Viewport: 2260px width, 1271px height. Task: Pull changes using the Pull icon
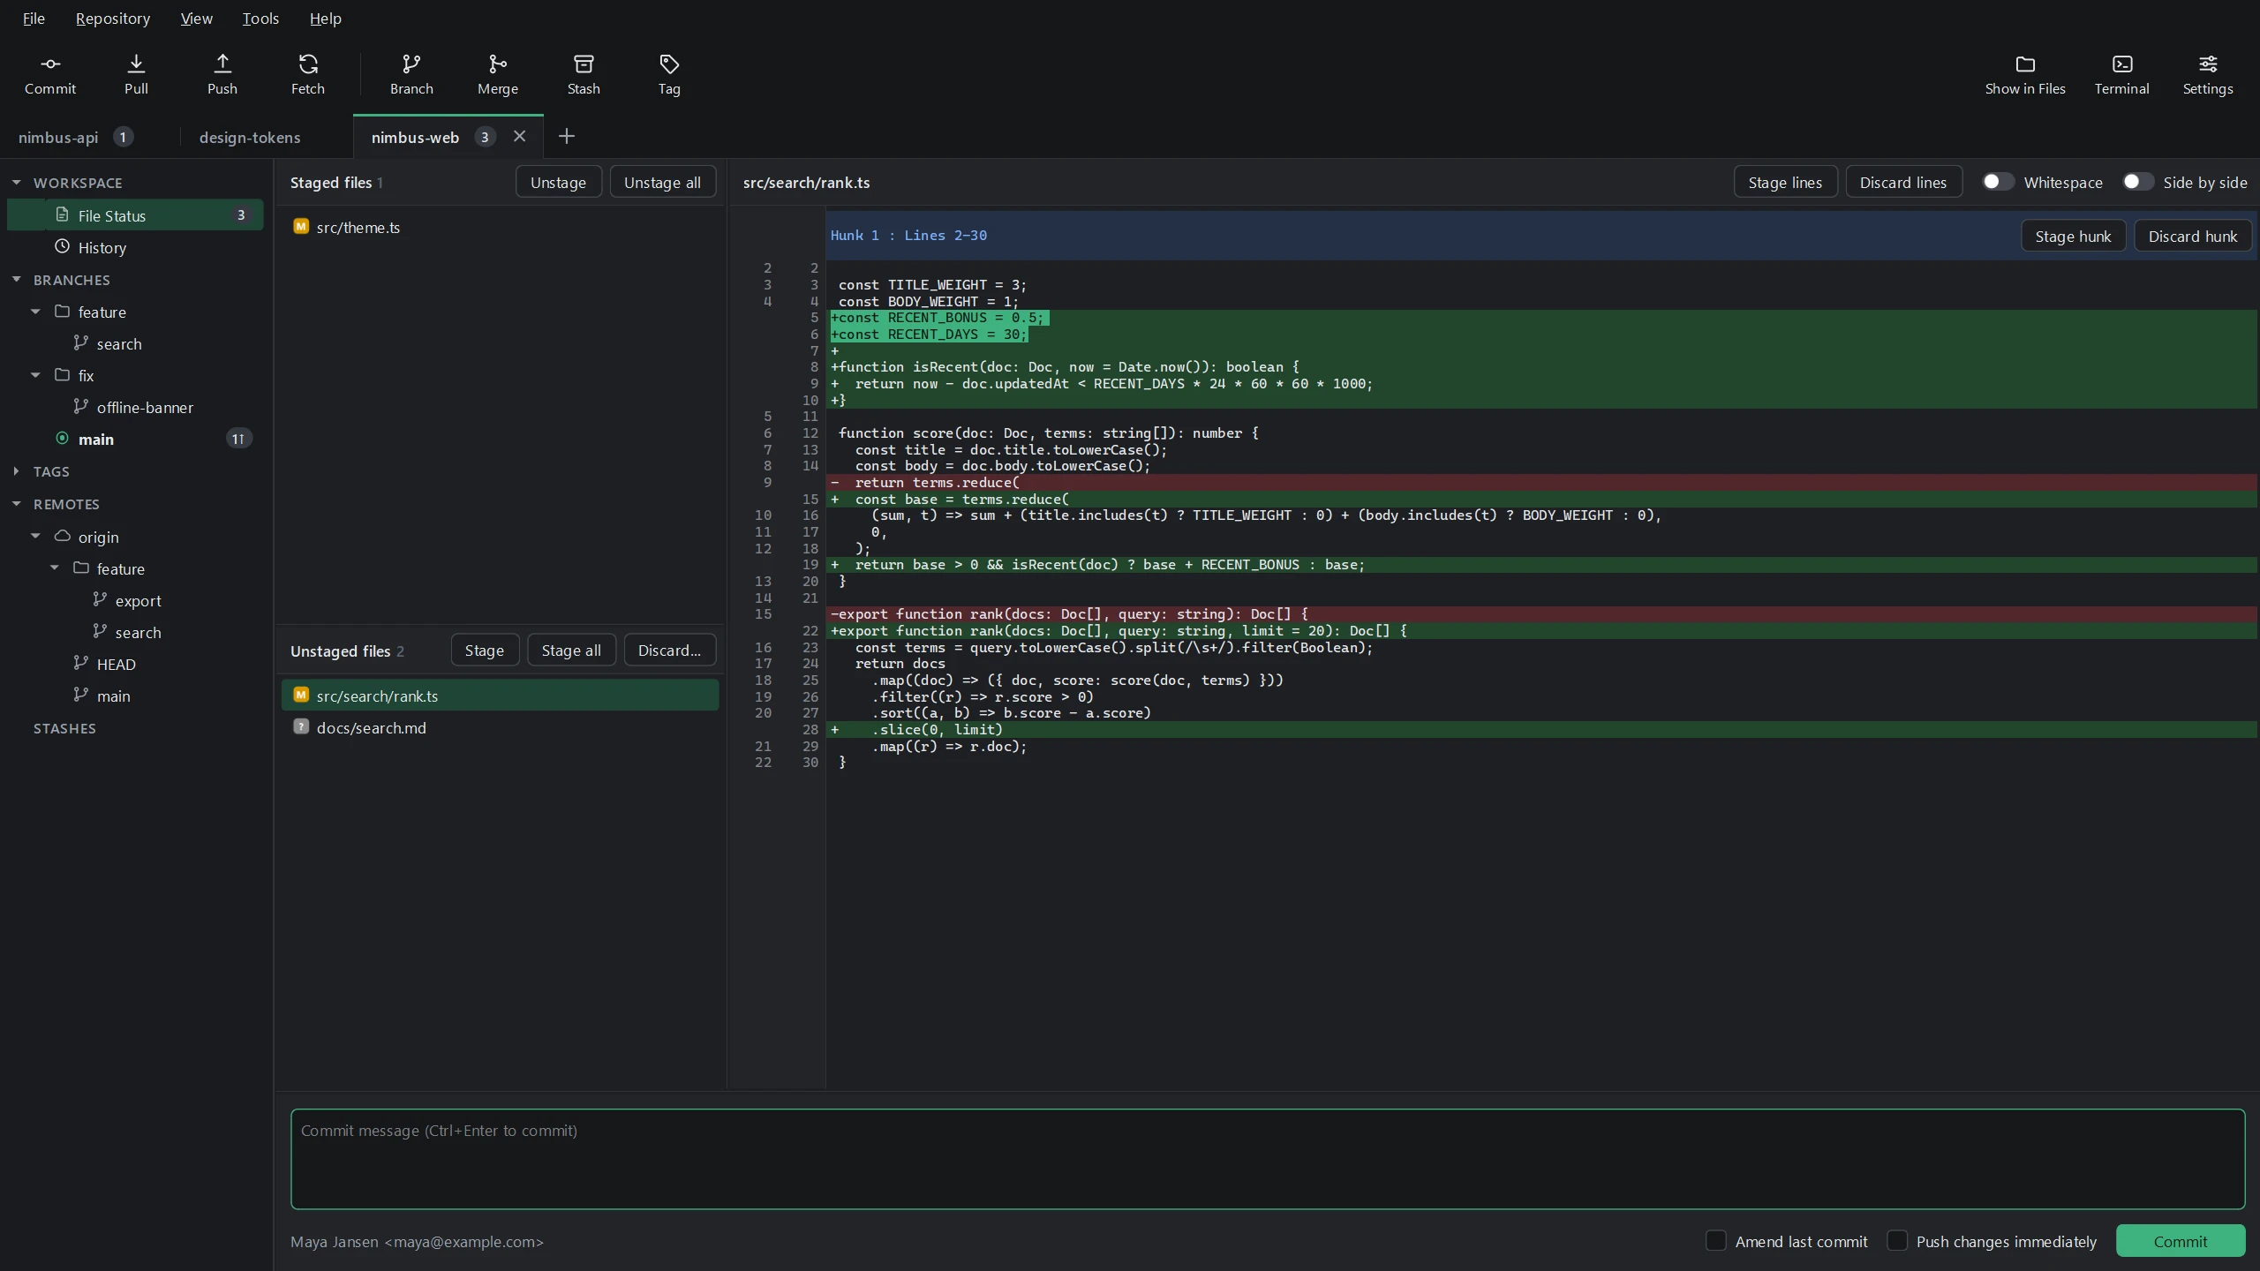point(136,74)
